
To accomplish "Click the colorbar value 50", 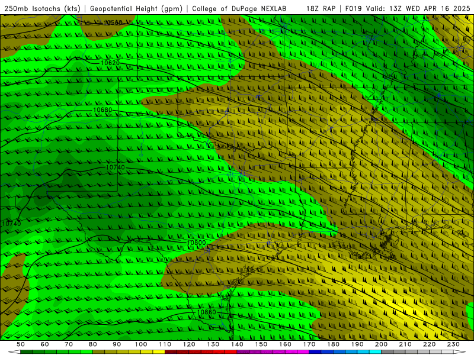I will (x=21, y=344).
